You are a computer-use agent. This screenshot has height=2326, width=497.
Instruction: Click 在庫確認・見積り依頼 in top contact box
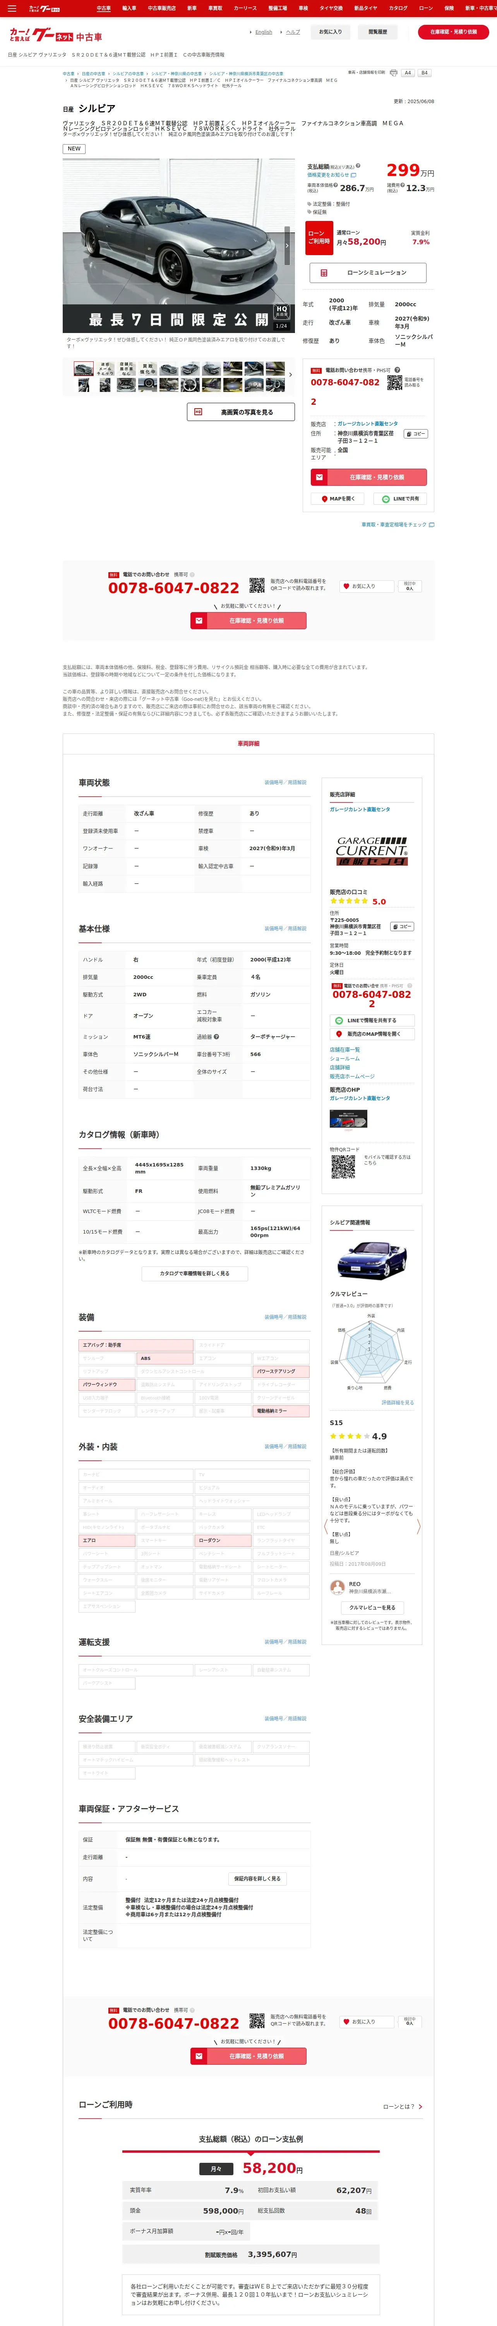368,477
